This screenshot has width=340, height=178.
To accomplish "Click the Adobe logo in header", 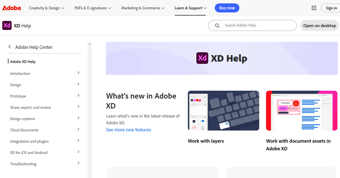I will coord(12,8).
